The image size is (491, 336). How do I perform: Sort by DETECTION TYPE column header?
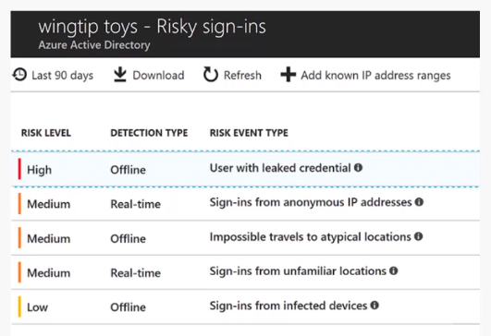point(149,133)
